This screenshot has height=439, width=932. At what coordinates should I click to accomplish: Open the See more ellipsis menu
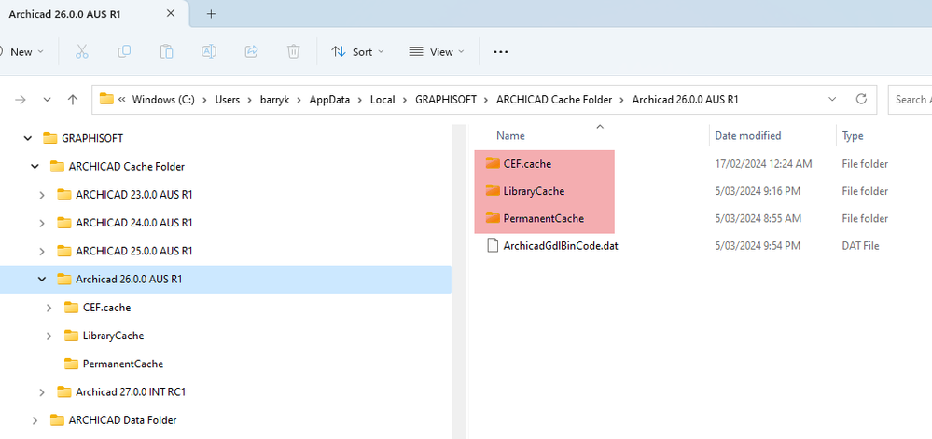tap(501, 51)
